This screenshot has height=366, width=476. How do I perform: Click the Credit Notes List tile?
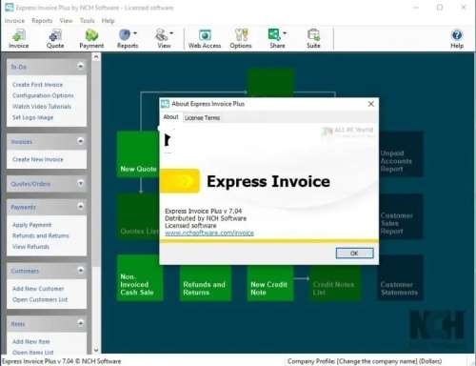click(x=335, y=283)
